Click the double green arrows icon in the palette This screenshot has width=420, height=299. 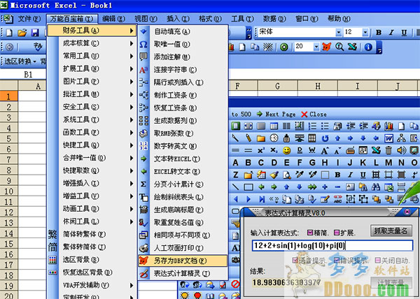pos(312,187)
